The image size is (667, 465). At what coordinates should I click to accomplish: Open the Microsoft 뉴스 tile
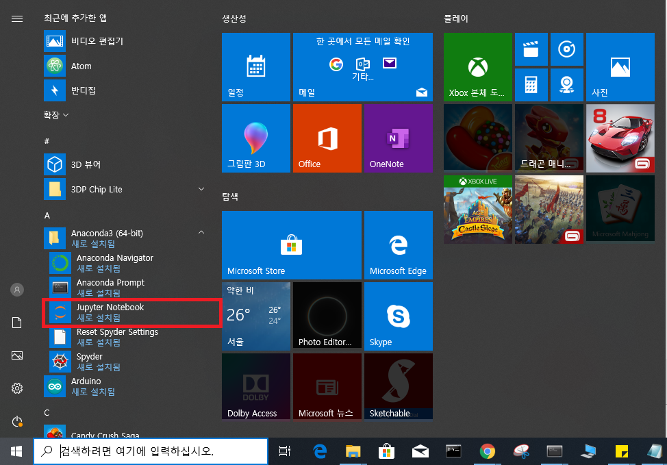coord(327,386)
